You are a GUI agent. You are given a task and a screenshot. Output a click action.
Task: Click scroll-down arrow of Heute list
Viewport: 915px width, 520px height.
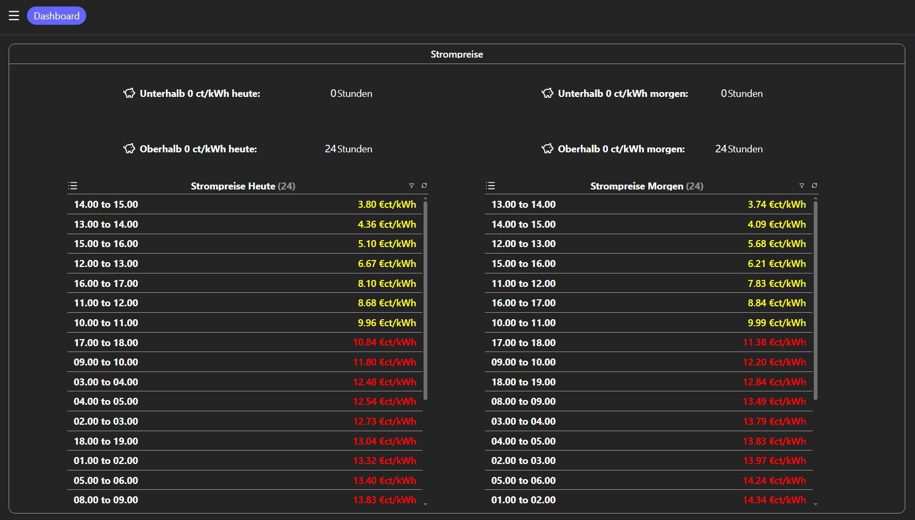point(426,504)
